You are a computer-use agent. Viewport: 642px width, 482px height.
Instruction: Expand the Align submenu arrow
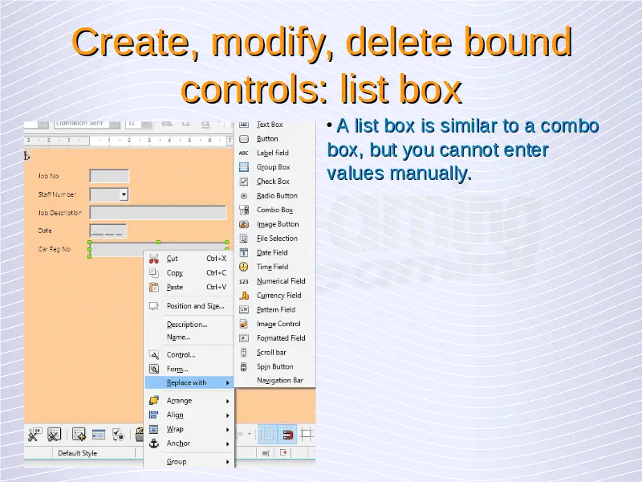tap(228, 415)
